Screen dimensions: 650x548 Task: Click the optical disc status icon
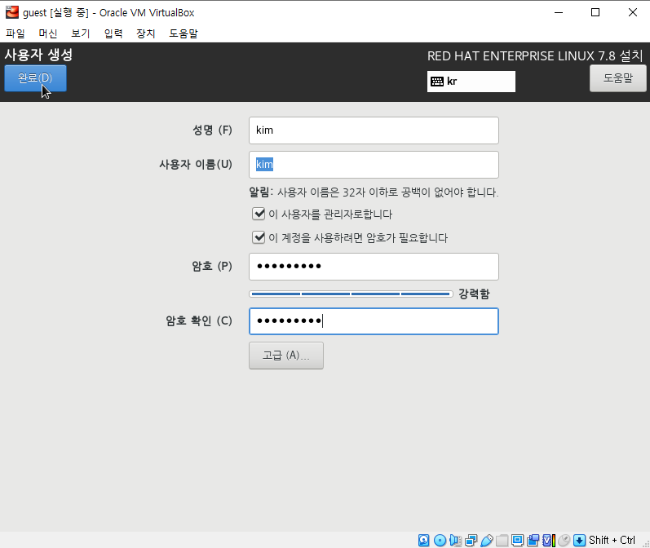440,540
